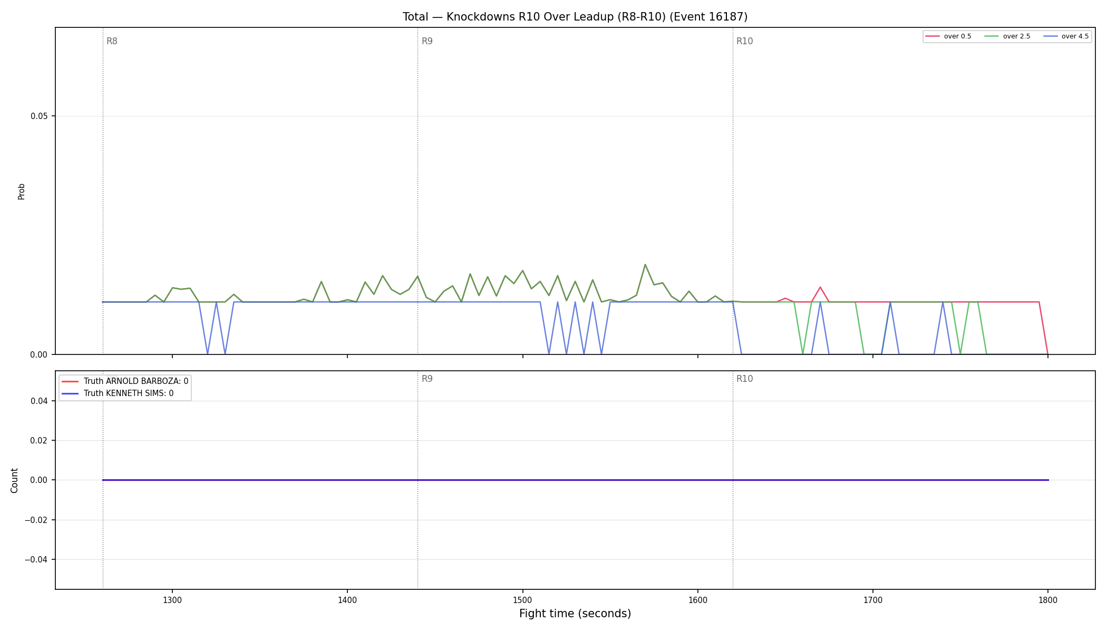
Task: Click the highest green peak near 1570 seconds
Action: click(645, 265)
